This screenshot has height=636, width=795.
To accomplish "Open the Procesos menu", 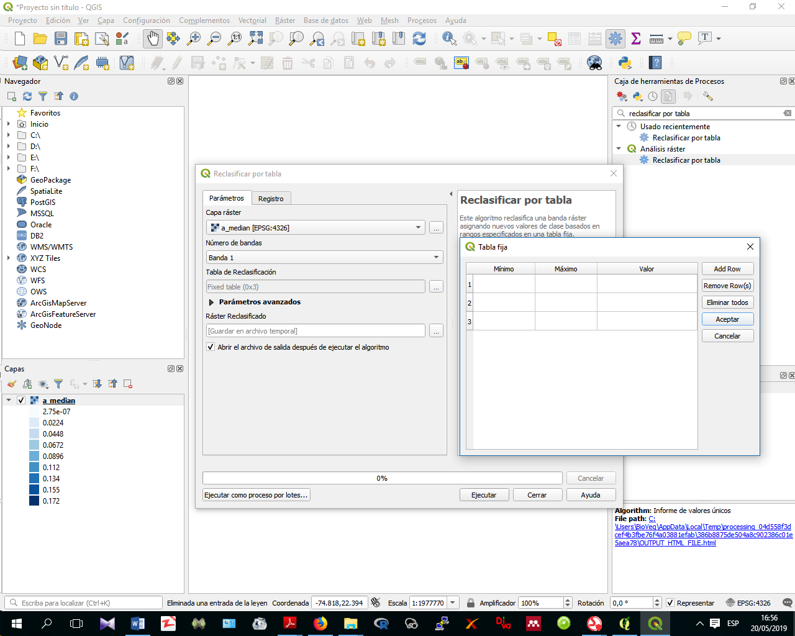I will pyautogui.click(x=422, y=20).
